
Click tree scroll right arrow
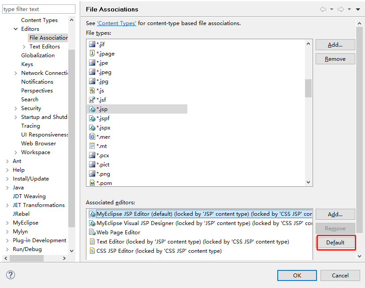tap(64, 258)
